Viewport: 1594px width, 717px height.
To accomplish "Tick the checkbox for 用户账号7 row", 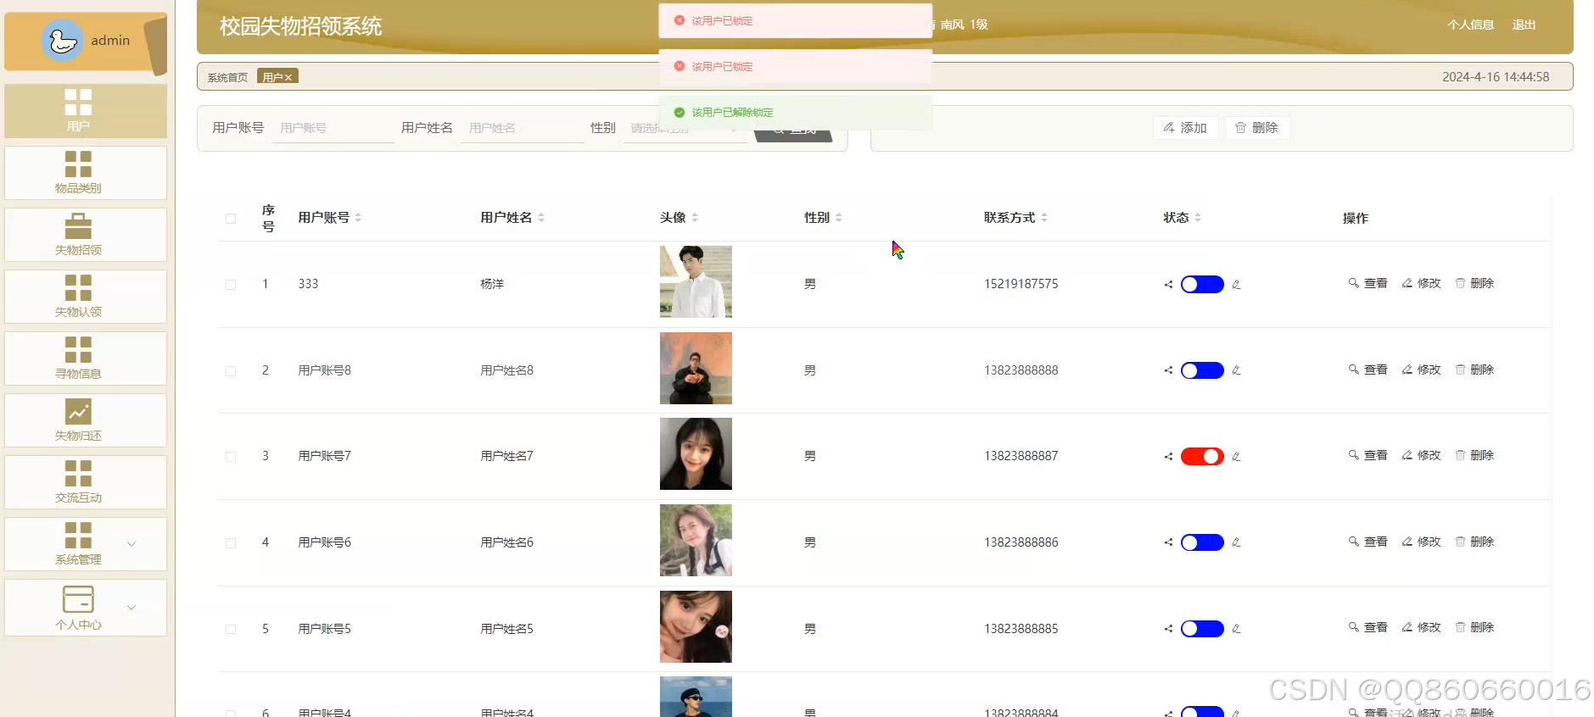I will click(x=231, y=457).
